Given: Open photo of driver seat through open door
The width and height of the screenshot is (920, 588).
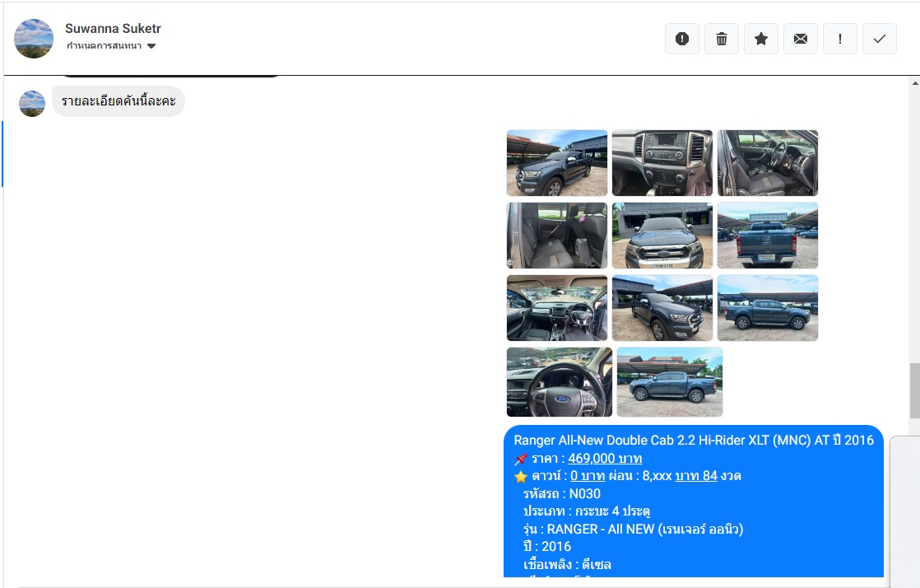Looking at the screenshot, I should pyautogui.click(x=768, y=163).
